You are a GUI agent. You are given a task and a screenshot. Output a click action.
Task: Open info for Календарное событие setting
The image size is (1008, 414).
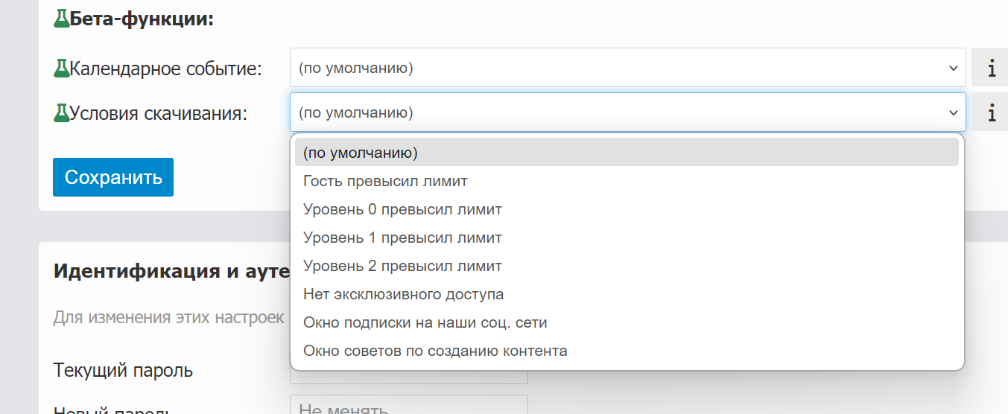(990, 69)
